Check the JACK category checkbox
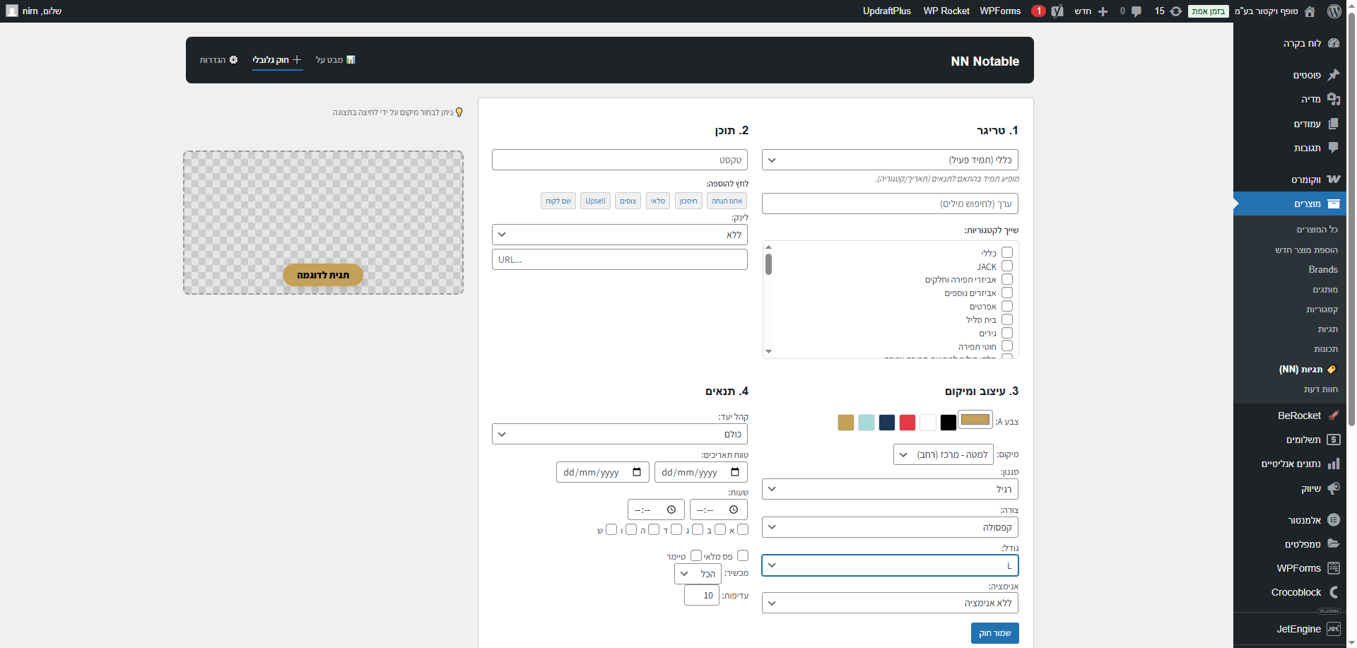 click(x=1007, y=266)
